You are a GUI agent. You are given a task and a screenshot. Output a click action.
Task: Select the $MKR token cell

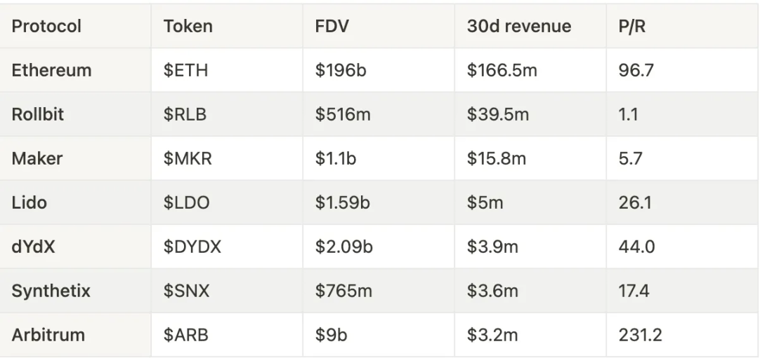(227, 158)
